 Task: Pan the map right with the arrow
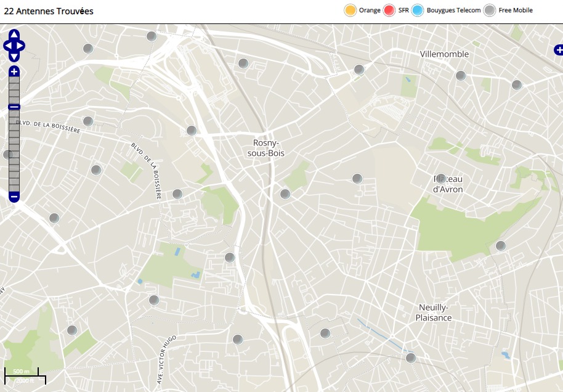coord(21,46)
